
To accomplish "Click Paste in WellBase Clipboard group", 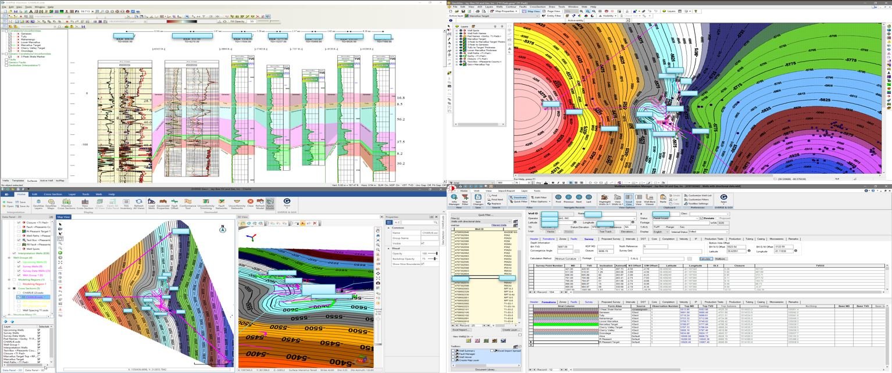I will pos(663,199).
